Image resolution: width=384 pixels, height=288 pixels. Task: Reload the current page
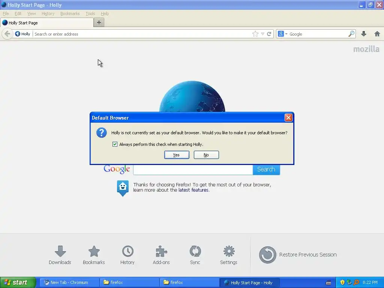(269, 34)
